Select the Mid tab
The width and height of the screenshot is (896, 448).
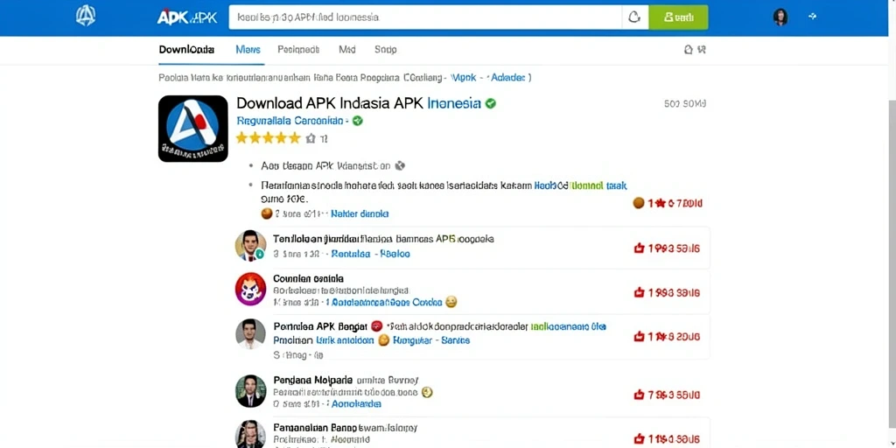click(x=346, y=50)
